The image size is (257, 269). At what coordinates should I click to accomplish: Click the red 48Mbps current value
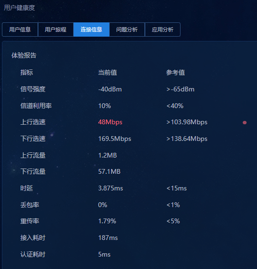tap(110, 122)
